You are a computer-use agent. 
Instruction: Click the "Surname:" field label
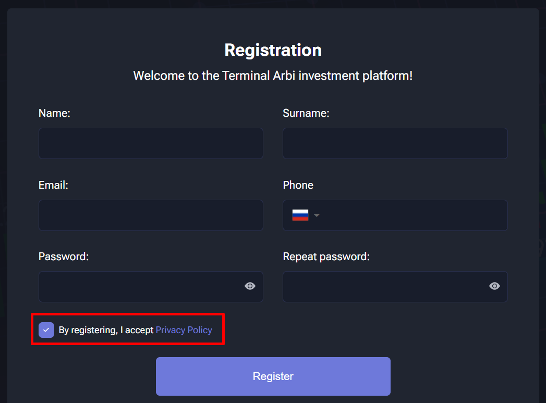pos(306,113)
